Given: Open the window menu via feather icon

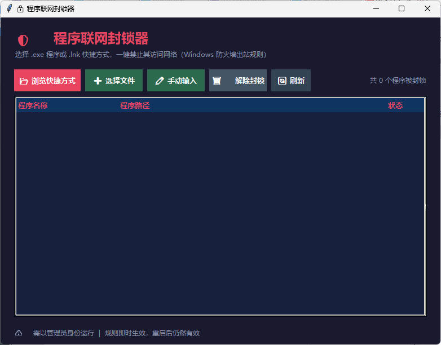Looking at the screenshot, I should [x=9, y=9].
